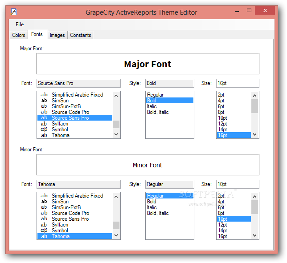Click down arrow of Minor Font list scrollbar
This screenshot has width=287, height=263.
click(x=116, y=235)
